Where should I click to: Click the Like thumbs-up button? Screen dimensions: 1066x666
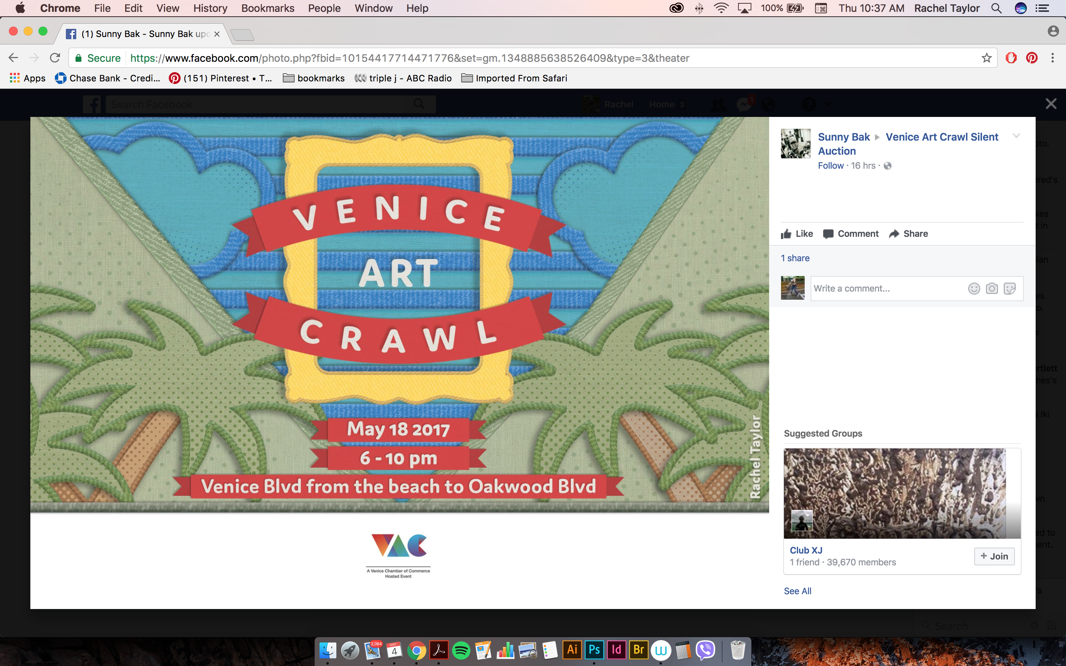797,234
